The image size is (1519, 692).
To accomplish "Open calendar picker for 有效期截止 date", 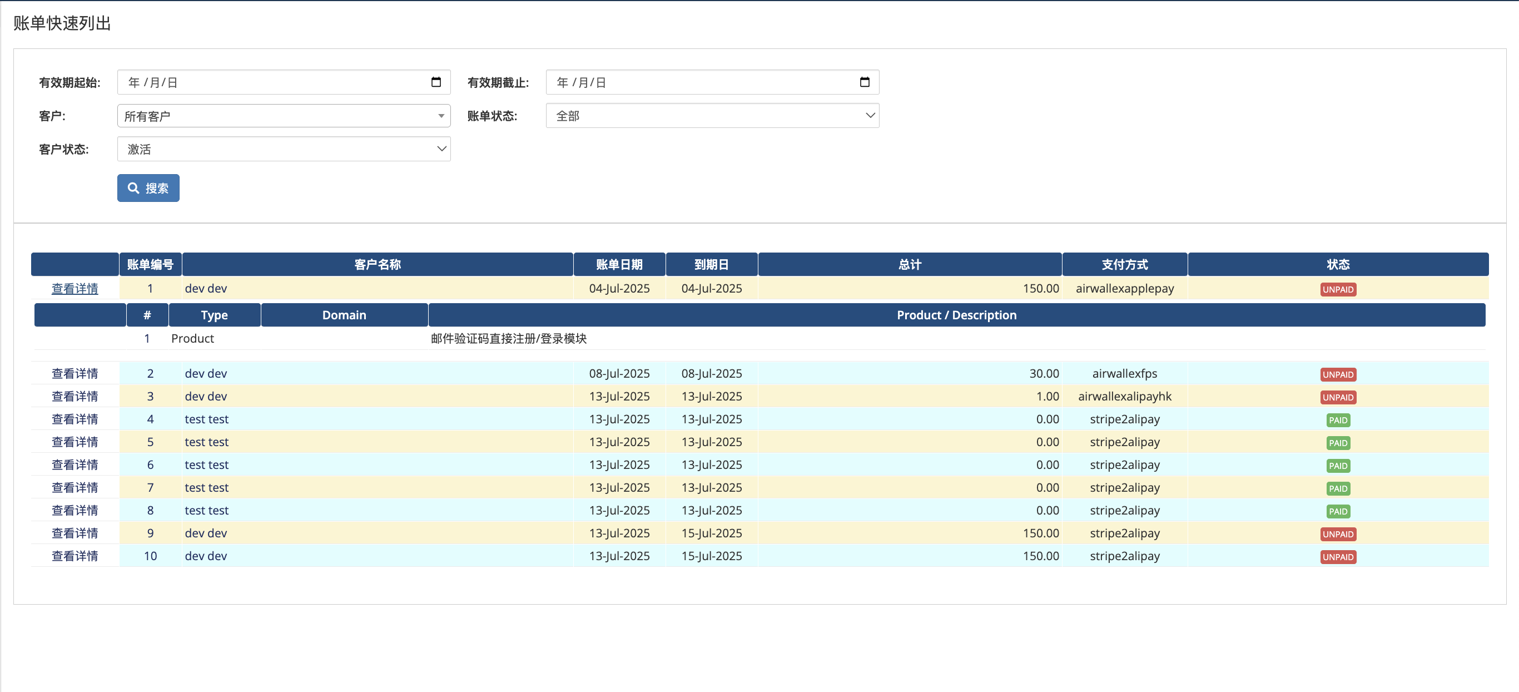I will click(864, 82).
